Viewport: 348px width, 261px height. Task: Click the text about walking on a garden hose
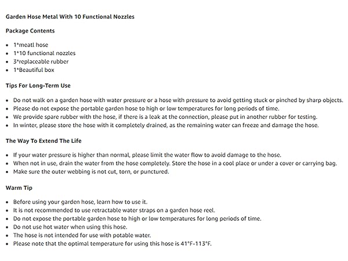(x=178, y=100)
